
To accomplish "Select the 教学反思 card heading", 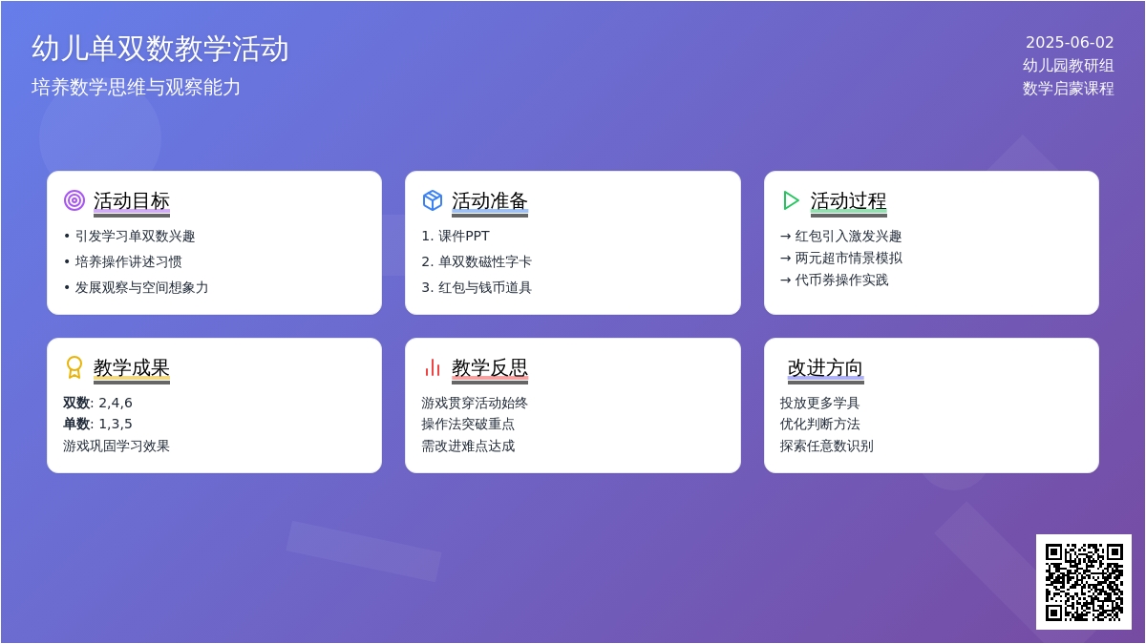I will [490, 368].
